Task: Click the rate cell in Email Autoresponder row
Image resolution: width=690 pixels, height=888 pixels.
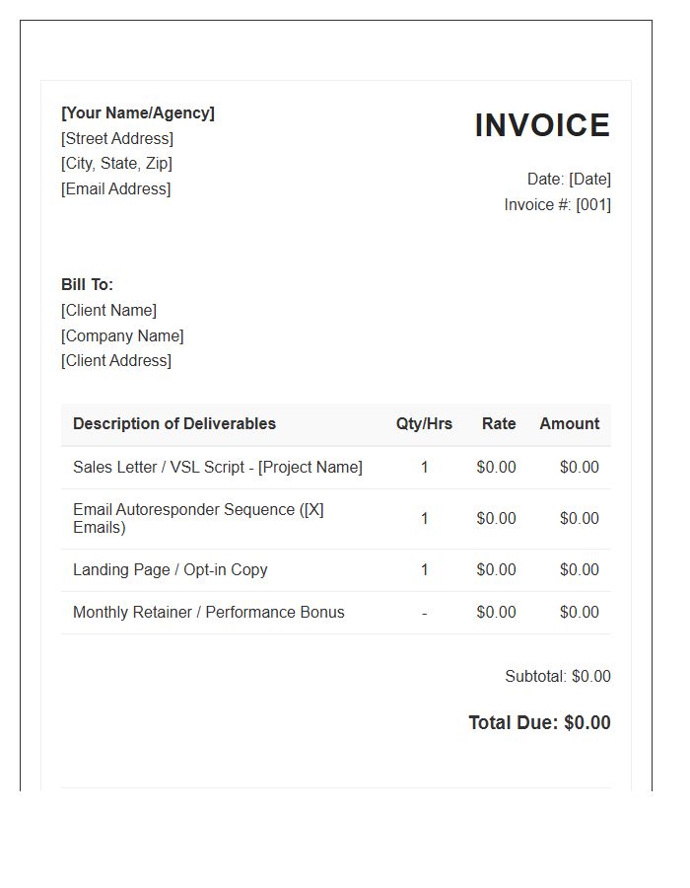Action: pyautogui.click(x=496, y=519)
